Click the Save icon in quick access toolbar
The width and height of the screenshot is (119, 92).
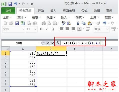(10, 4)
